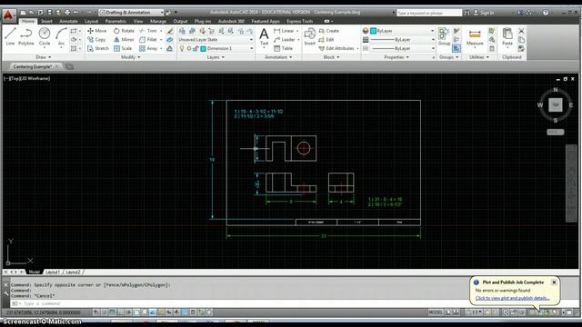This screenshot has height=327, width=582.
Task: Select the Polyline tool
Action: click(x=26, y=36)
